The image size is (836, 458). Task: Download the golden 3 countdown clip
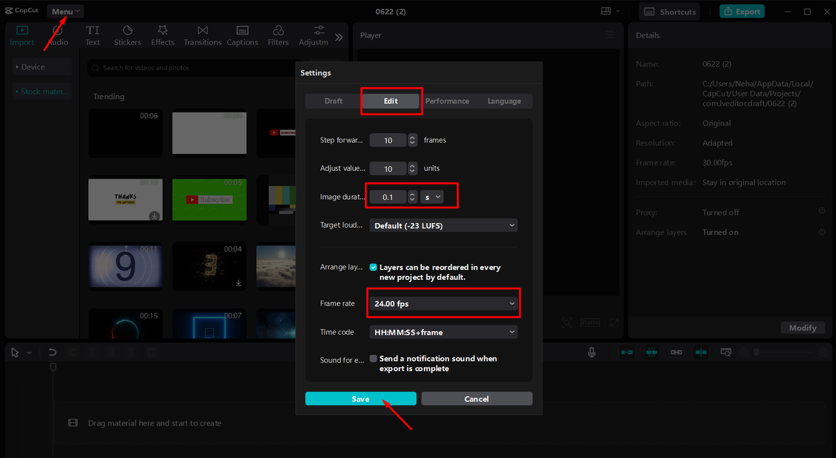click(238, 282)
